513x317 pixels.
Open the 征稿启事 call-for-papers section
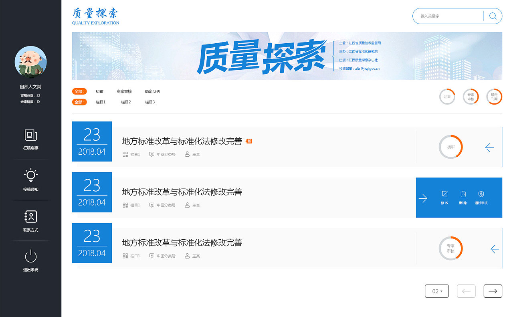(x=31, y=139)
